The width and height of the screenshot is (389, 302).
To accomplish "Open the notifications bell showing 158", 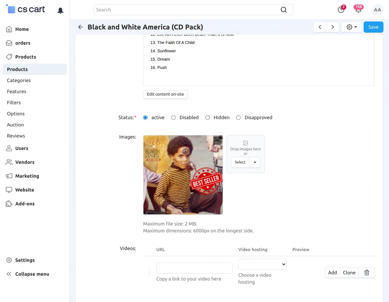I will click(x=358, y=10).
